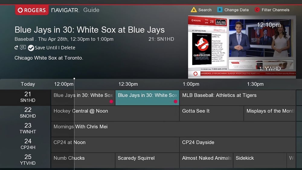302x170 pixels.
Task: Select channel 21 SN1HD
Action: 26,97
